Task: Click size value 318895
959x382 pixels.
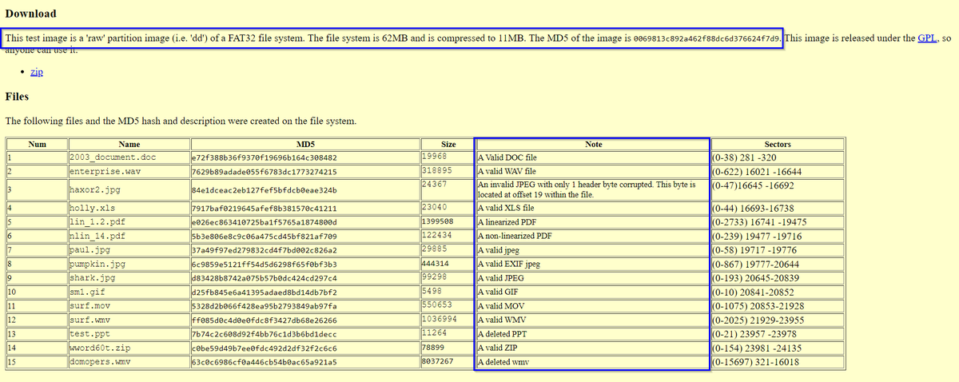Action: 436,170
